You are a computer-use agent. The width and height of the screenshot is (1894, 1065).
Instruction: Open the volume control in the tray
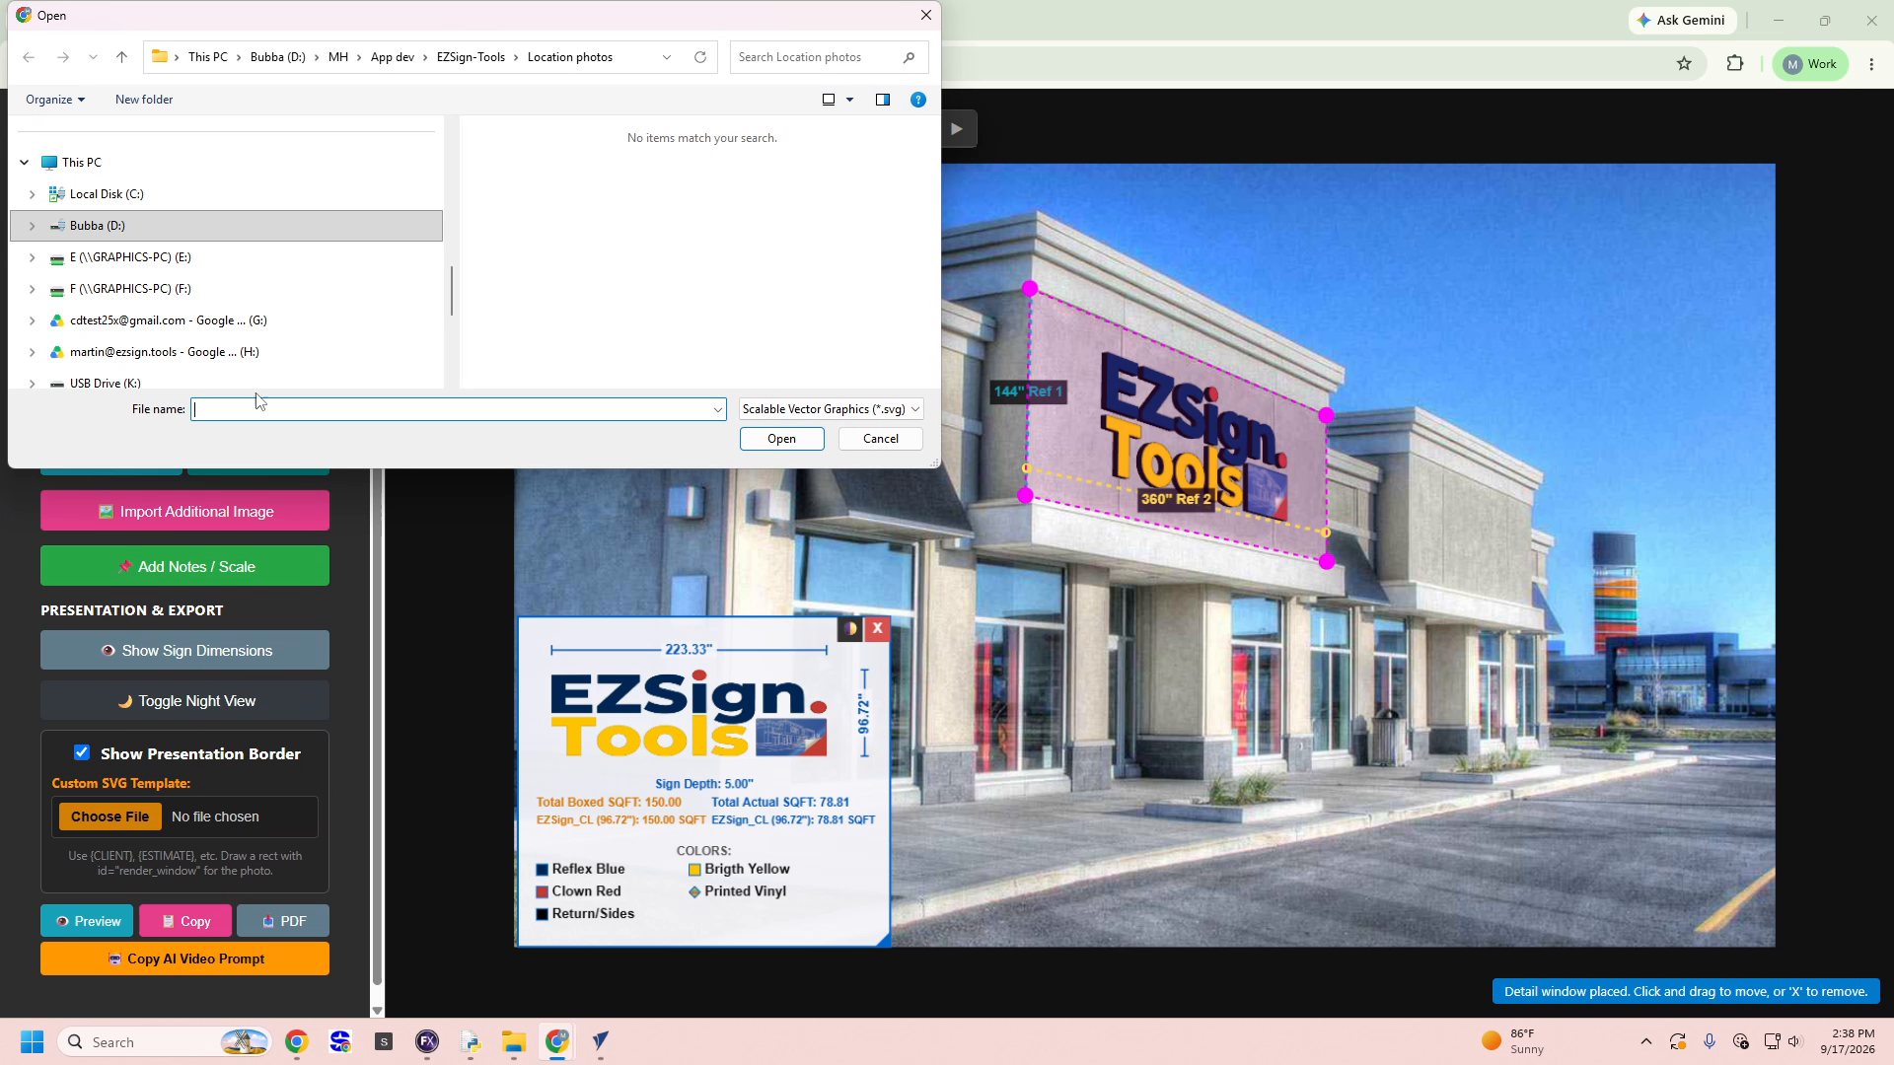(x=1794, y=1042)
